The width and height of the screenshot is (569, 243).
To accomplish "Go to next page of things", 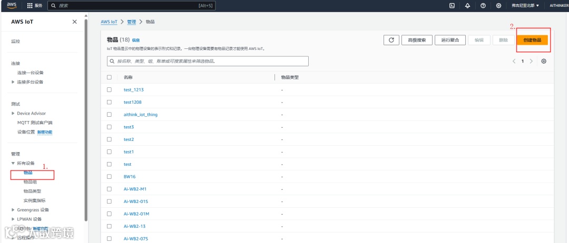I will 531,61.
